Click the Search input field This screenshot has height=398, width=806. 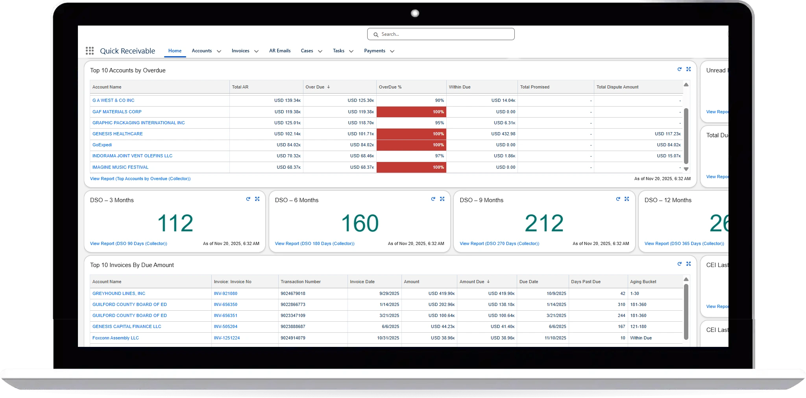[x=441, y=34]
